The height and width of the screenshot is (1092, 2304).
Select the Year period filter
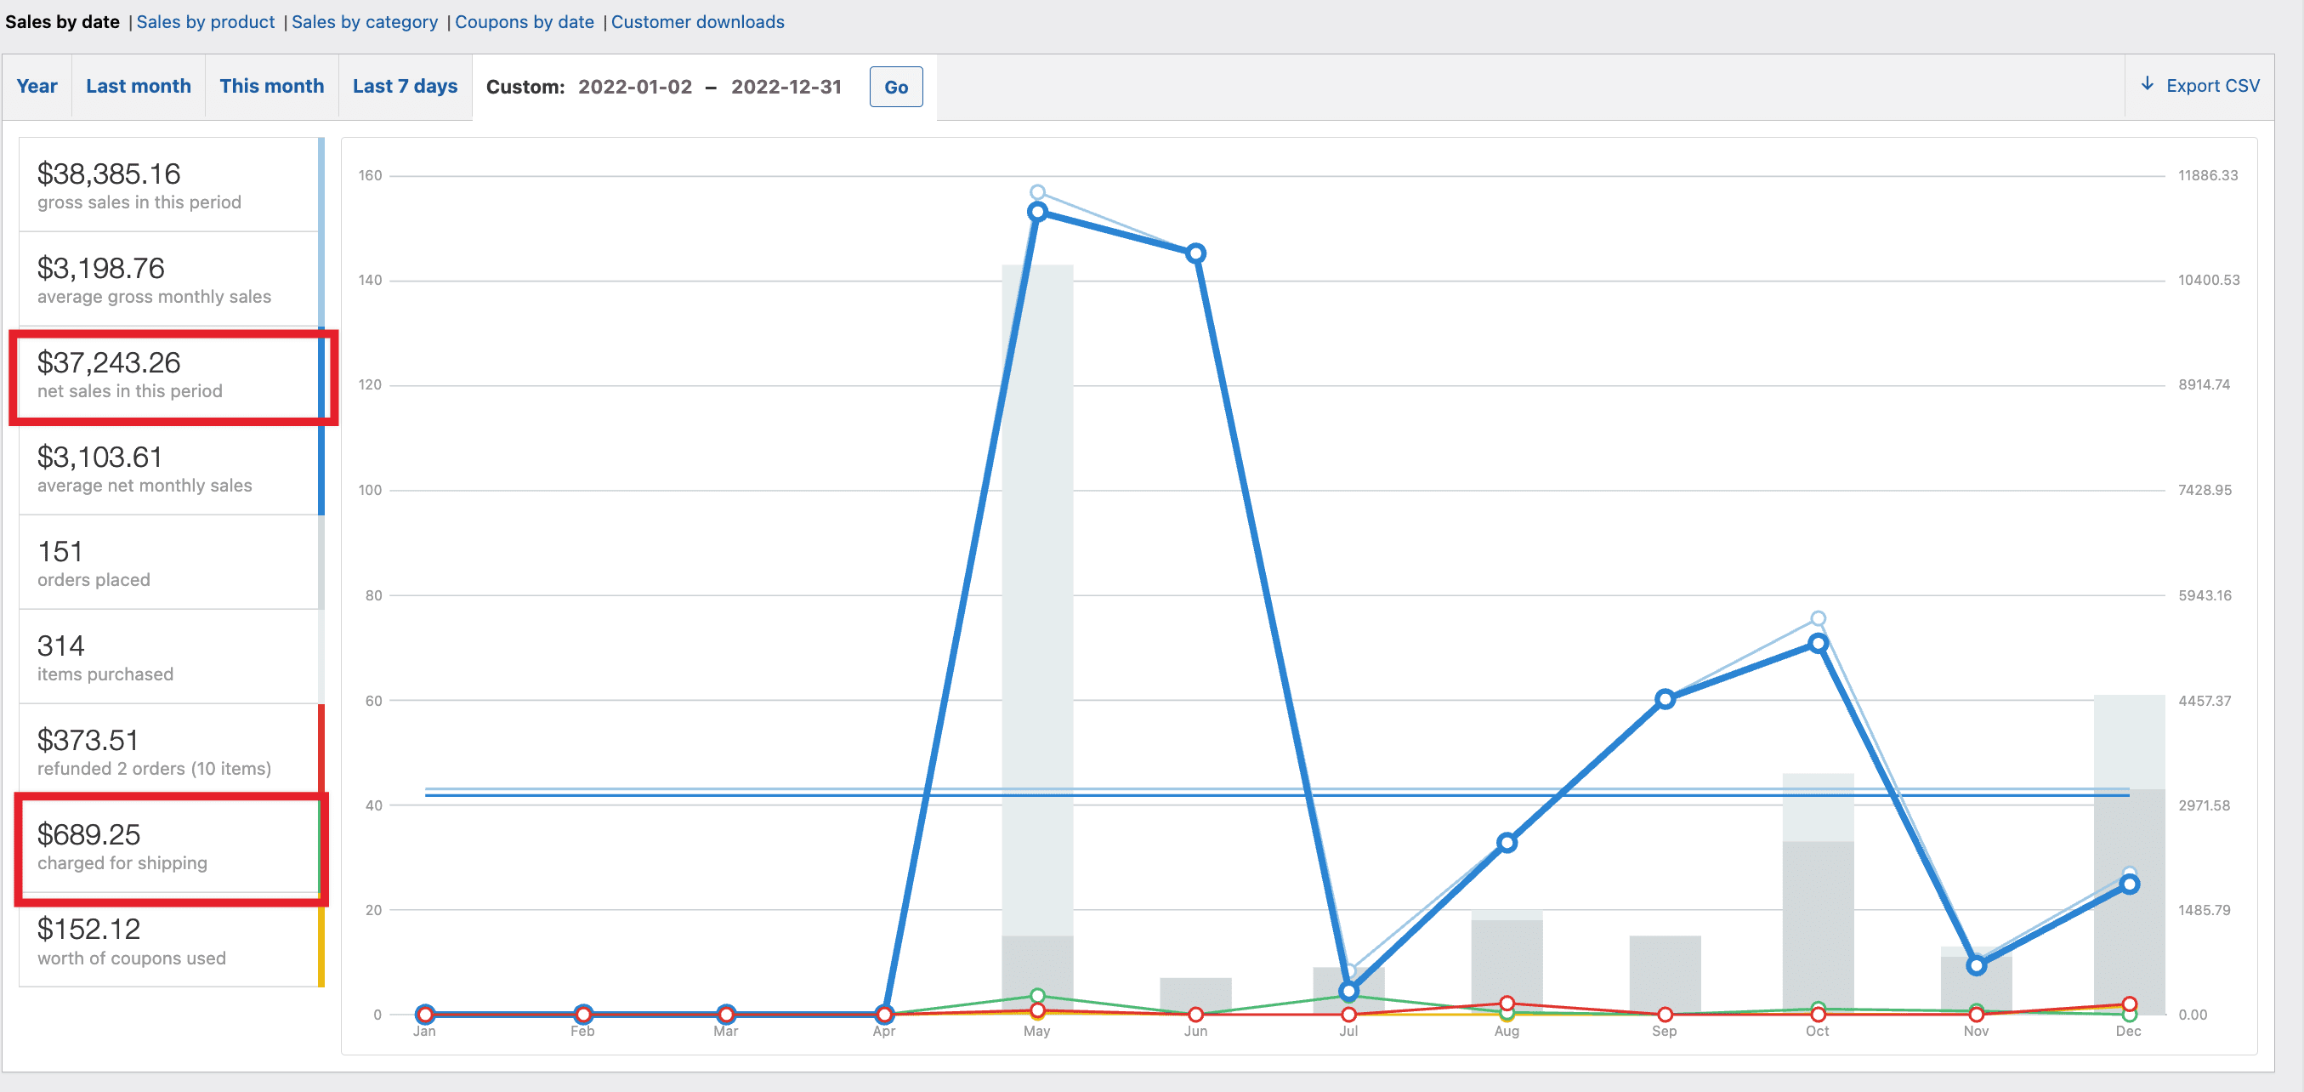click(37, 85)
